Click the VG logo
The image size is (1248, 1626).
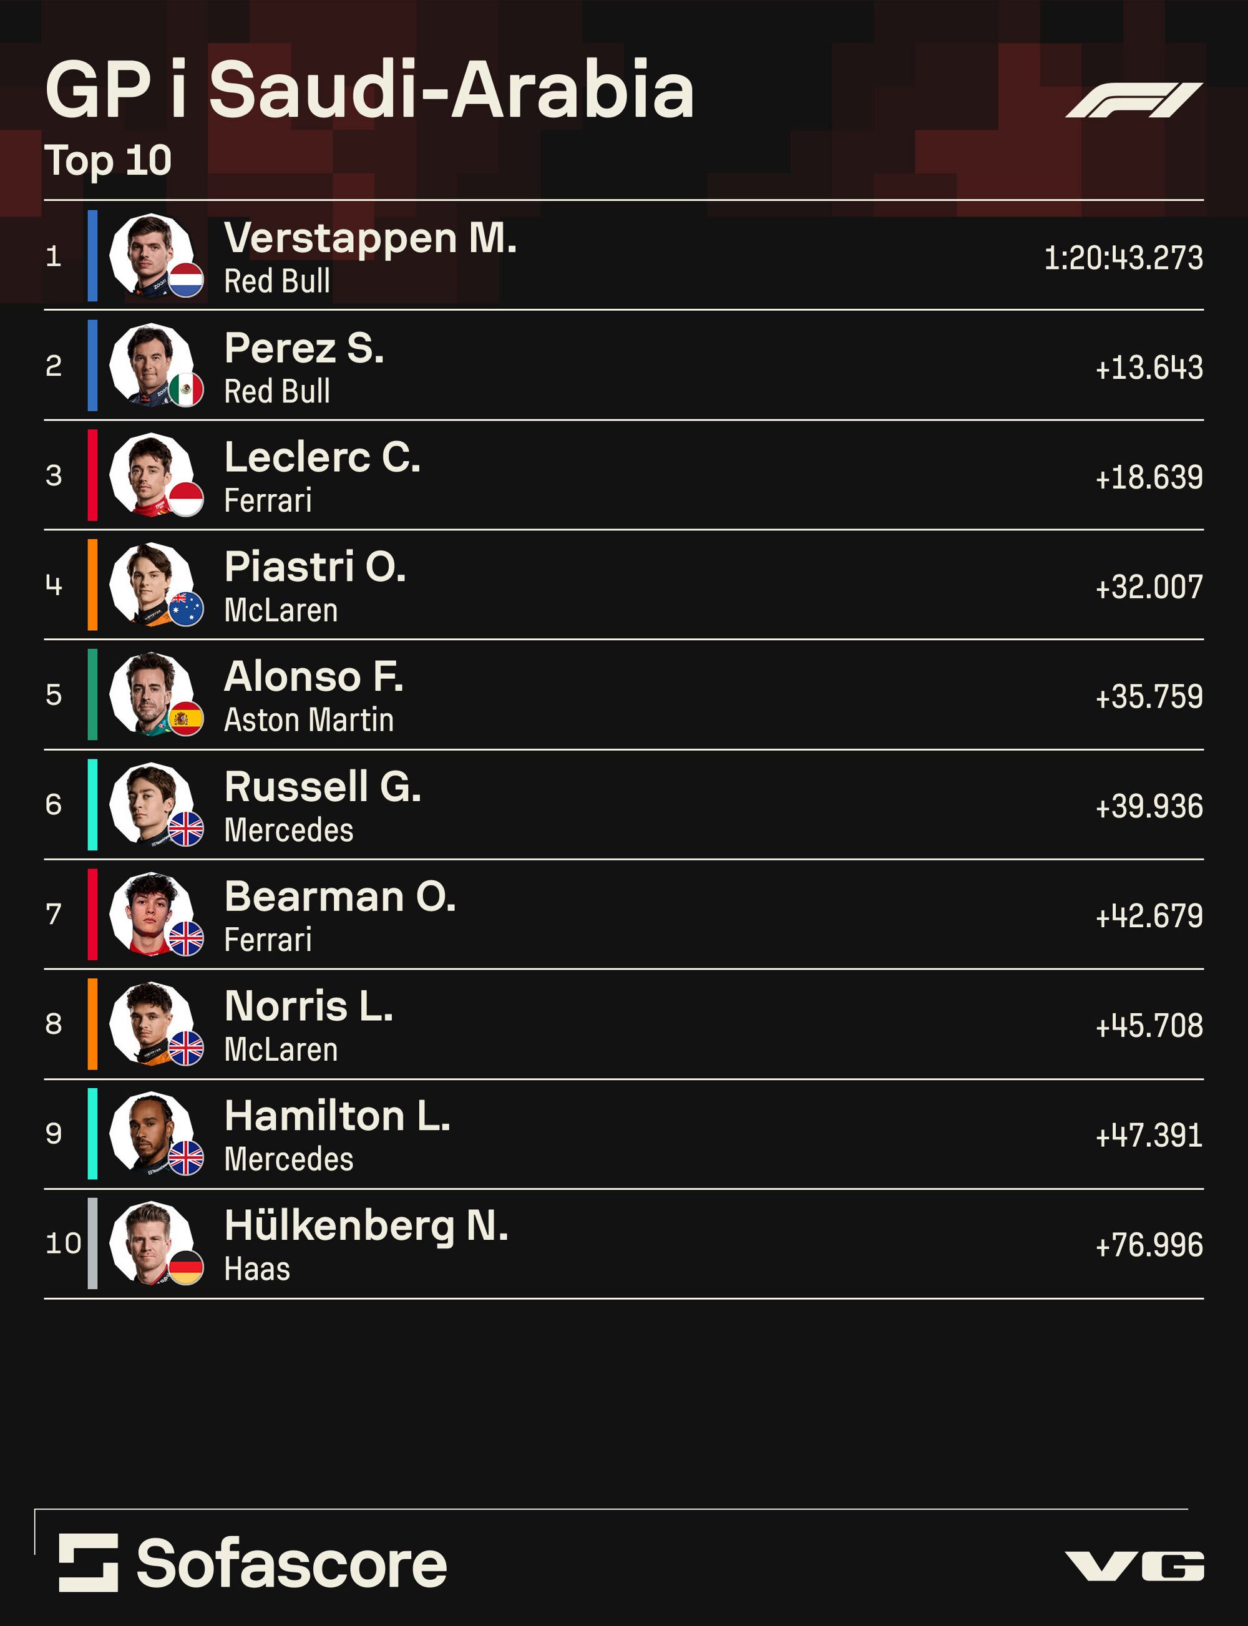pyautogui.click(x=1134, y=1565)
